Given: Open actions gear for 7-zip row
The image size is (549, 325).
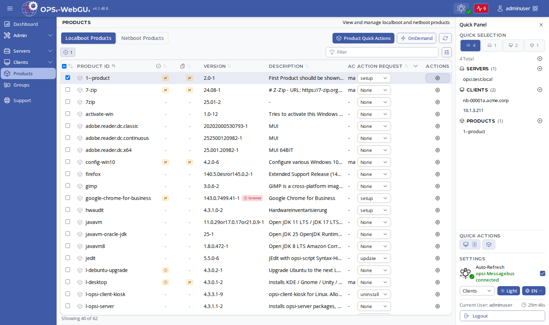Looking at the screenshot, I should pyautogui.click(x=438, y=90).
